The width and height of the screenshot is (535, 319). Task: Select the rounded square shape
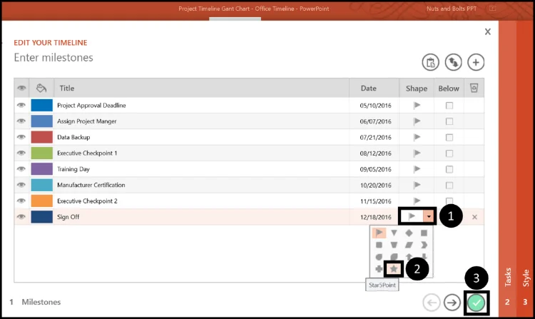(x=379, y=245)
